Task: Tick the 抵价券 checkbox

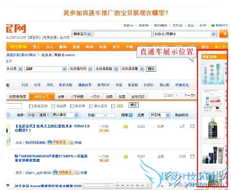Action: click(72, 106)
